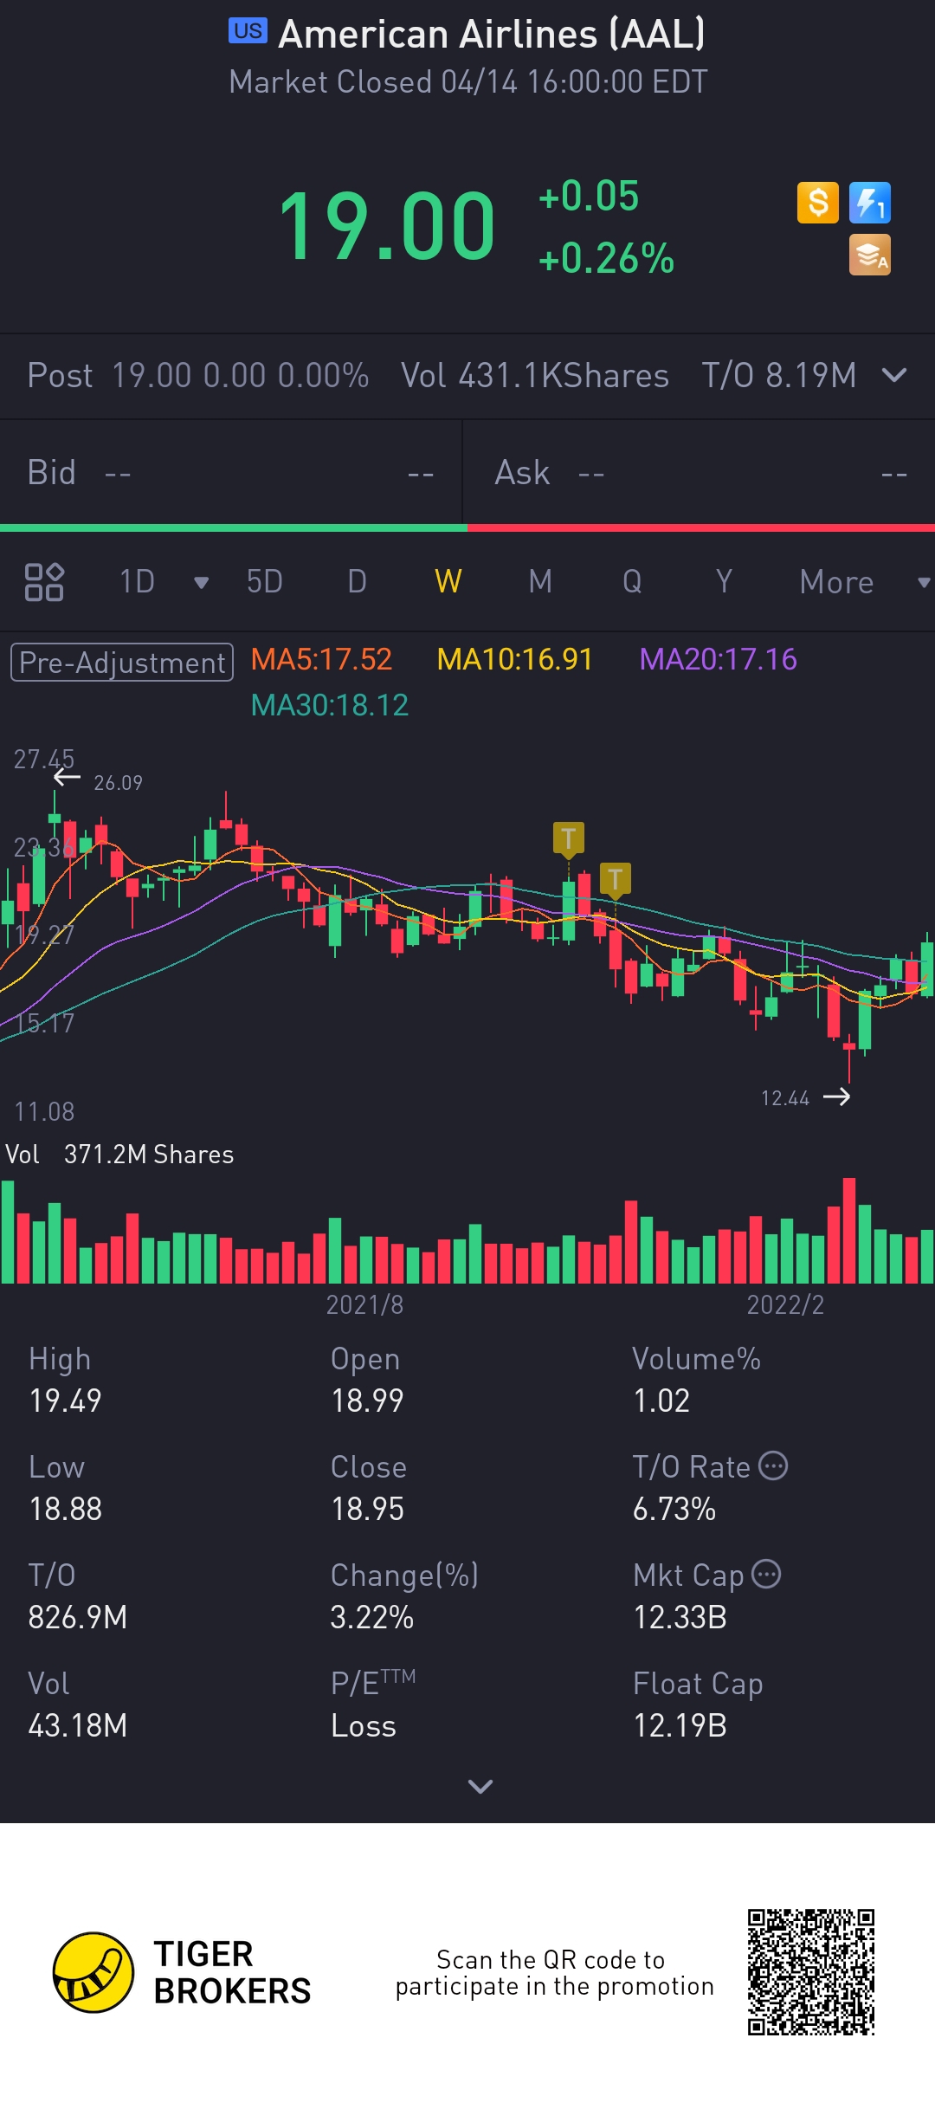
Task: Open T/O Rate info icon
Action: click(x=773, y=1465)
